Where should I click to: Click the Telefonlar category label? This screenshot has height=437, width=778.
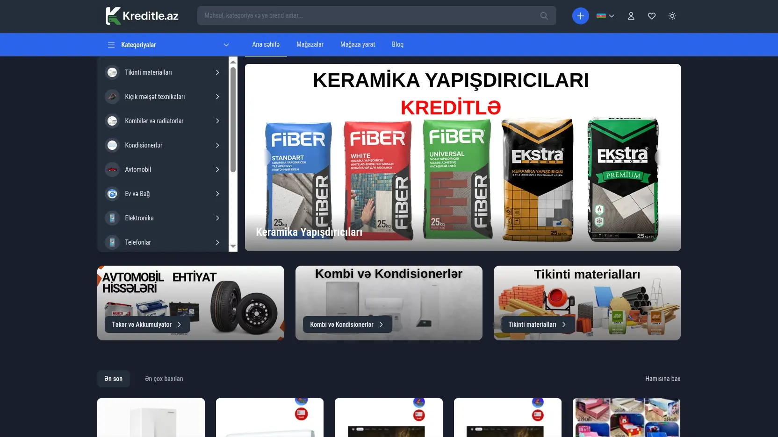point(138,242)
